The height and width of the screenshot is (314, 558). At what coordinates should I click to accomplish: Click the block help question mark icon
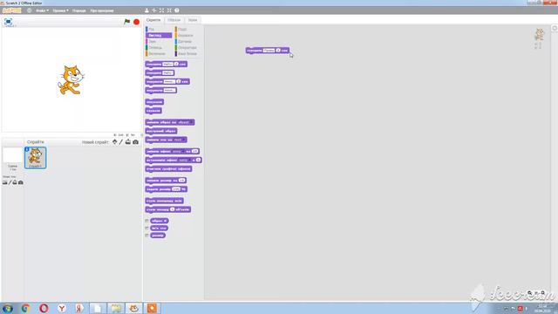(176, 10)
